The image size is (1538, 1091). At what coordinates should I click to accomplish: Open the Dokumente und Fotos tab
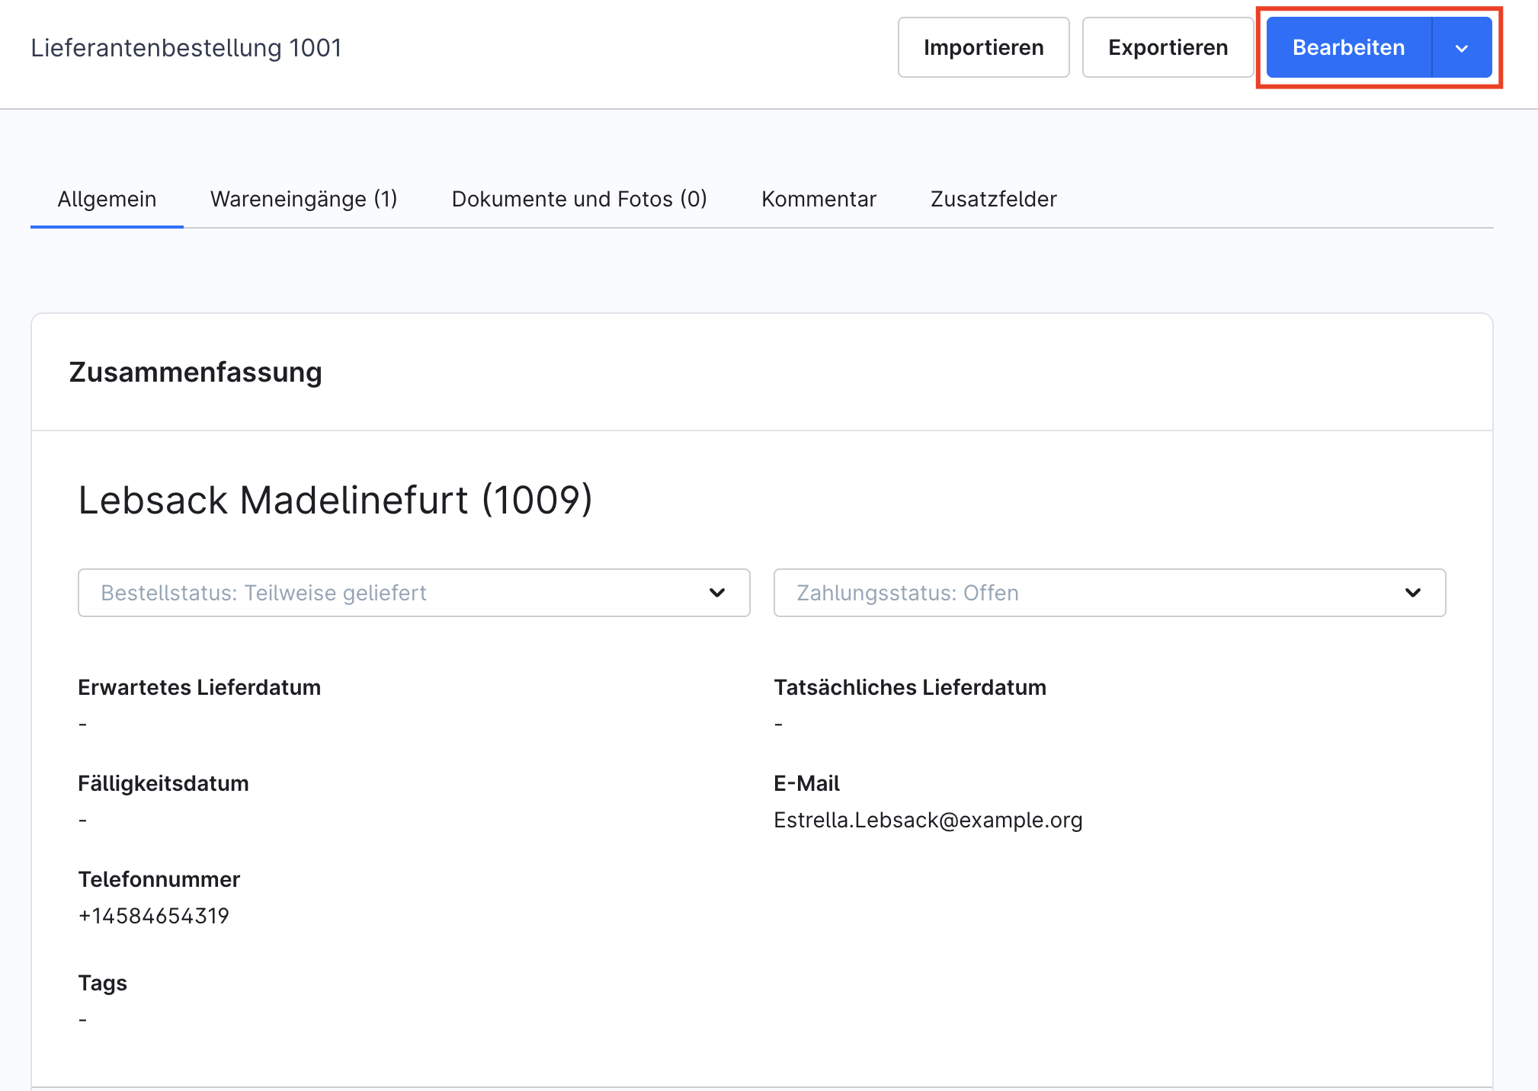[579, 199]
